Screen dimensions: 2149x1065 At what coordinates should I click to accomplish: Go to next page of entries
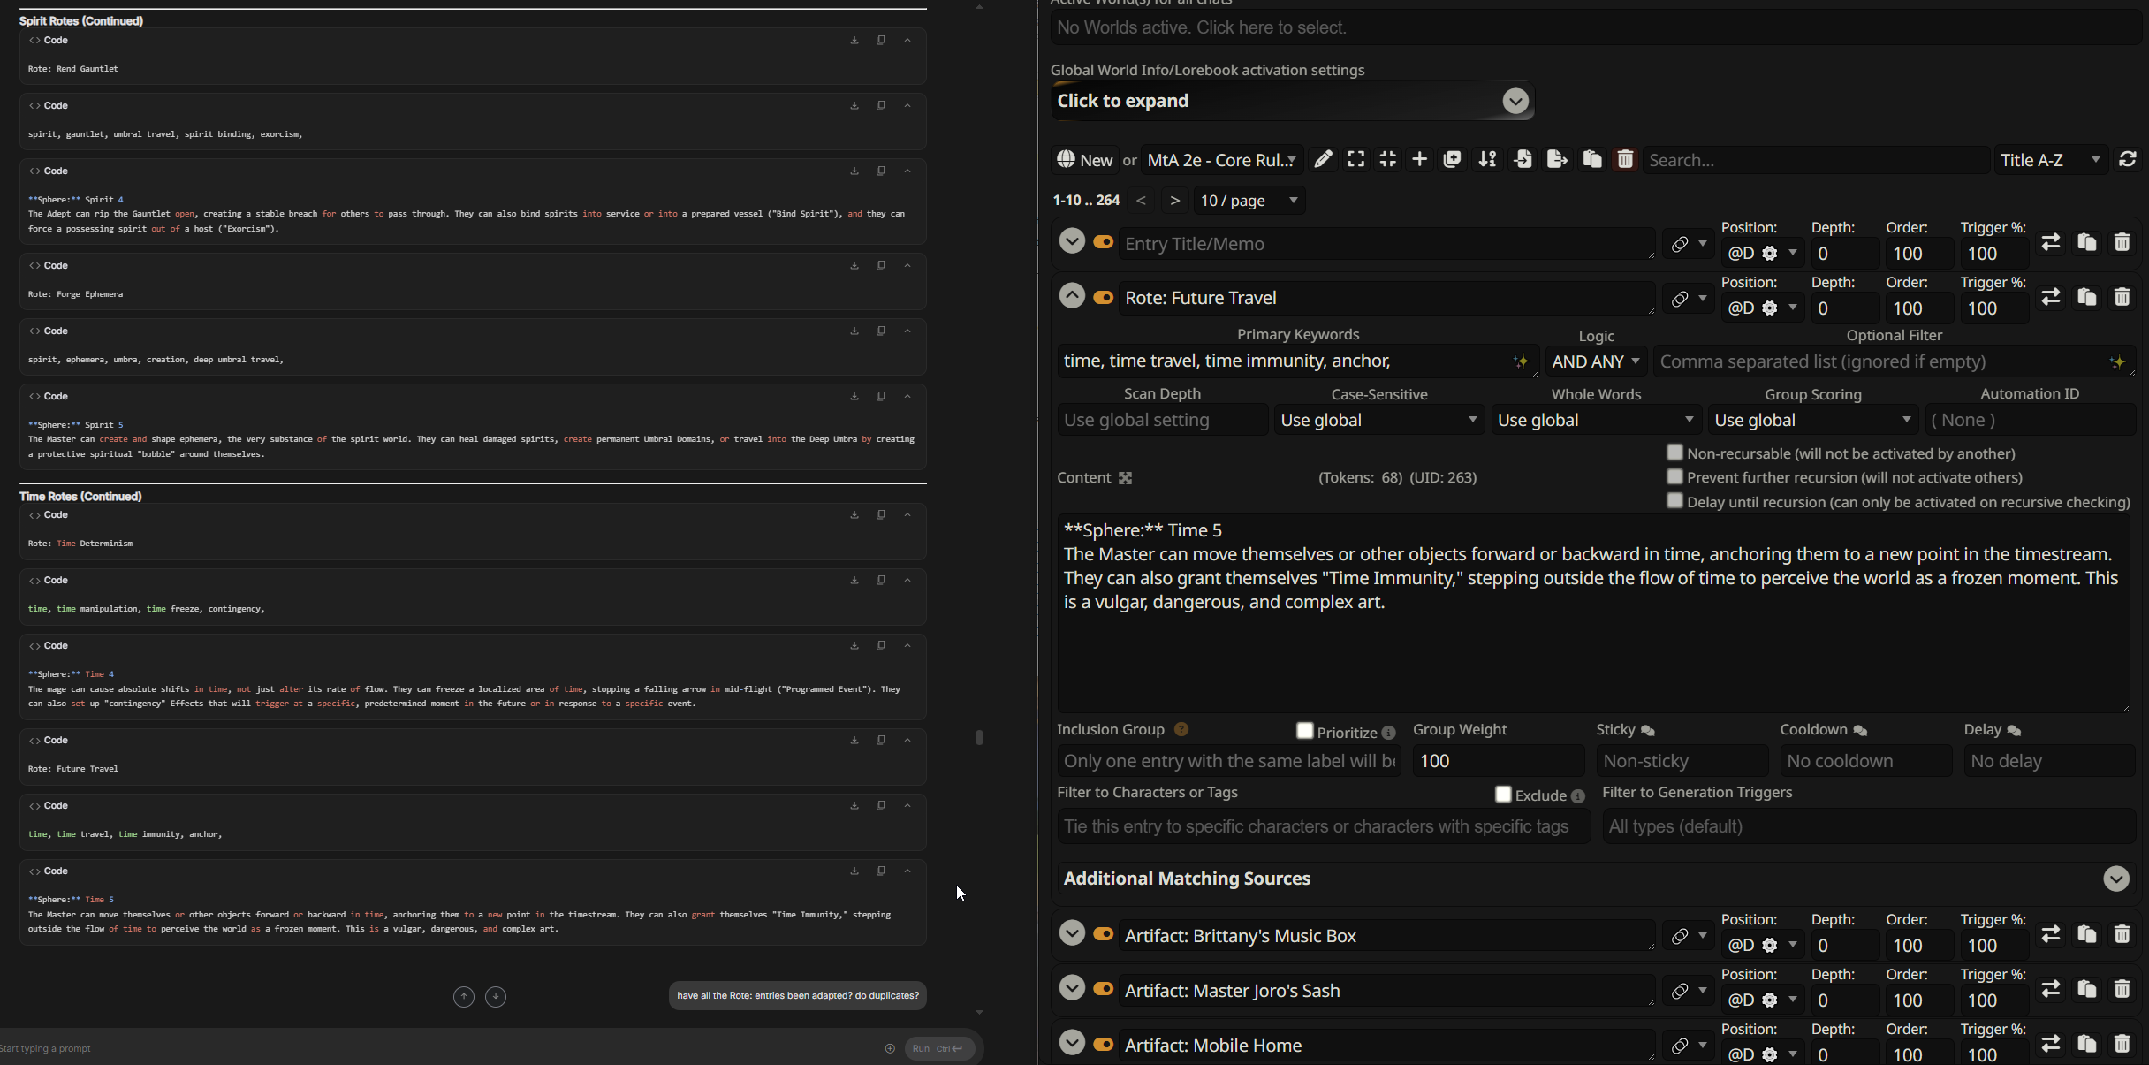coord(1174,201)
